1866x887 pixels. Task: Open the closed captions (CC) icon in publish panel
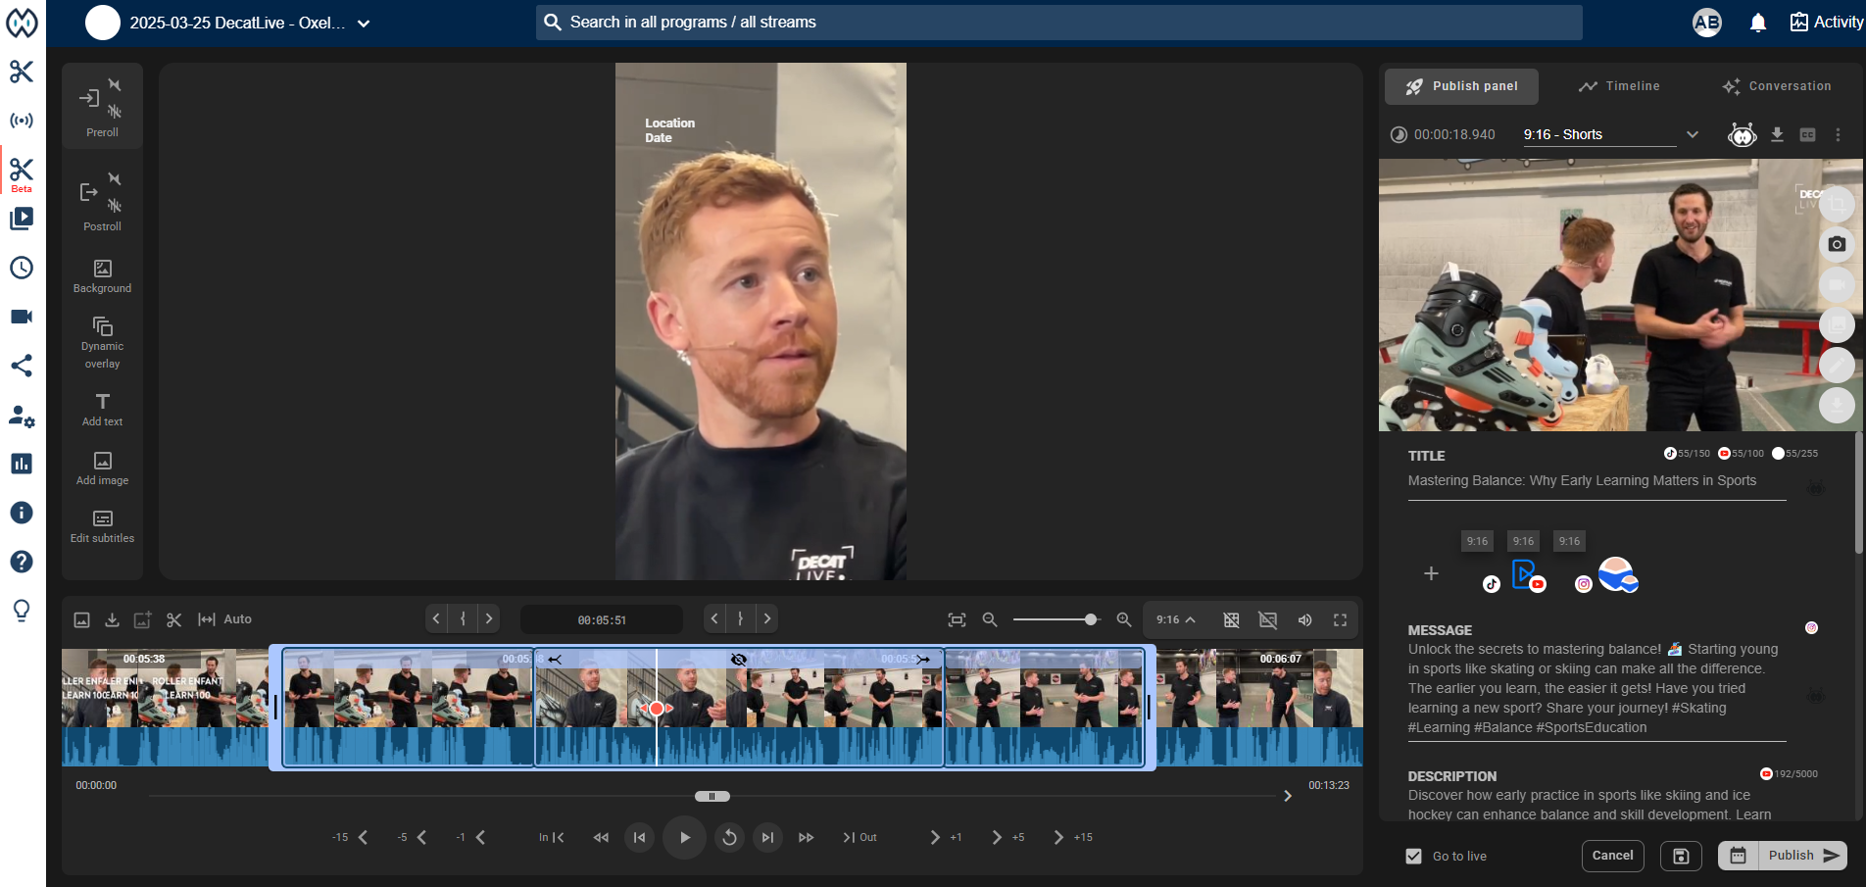click(1808, 135)
